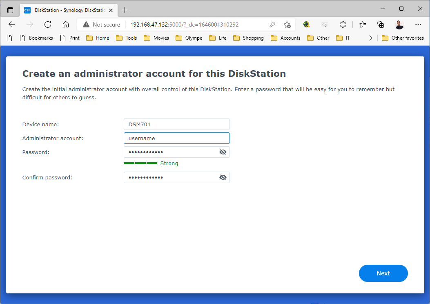Open the Life favorites folder

point(218,38)
